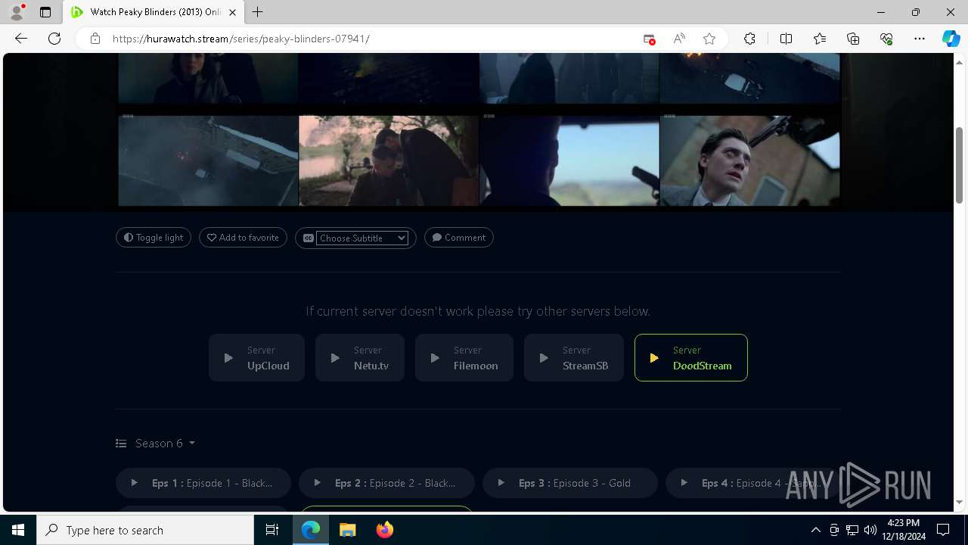Open network status tray icon
Image resolution: width=968 pixels, height=545 pixels.
(x=852, y=530)
